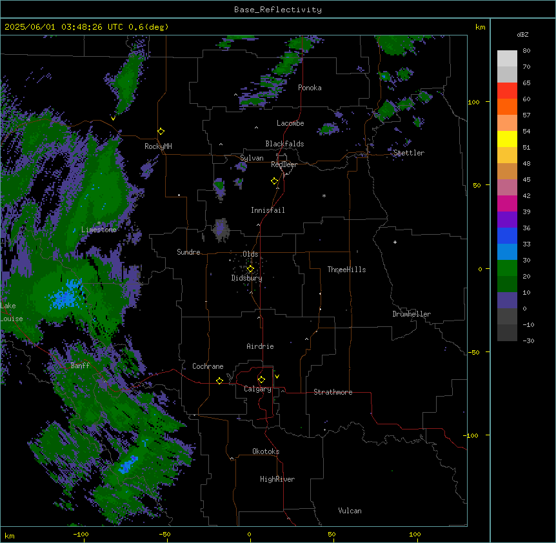Select the violet purple swatch beside 39

[507, 220]
